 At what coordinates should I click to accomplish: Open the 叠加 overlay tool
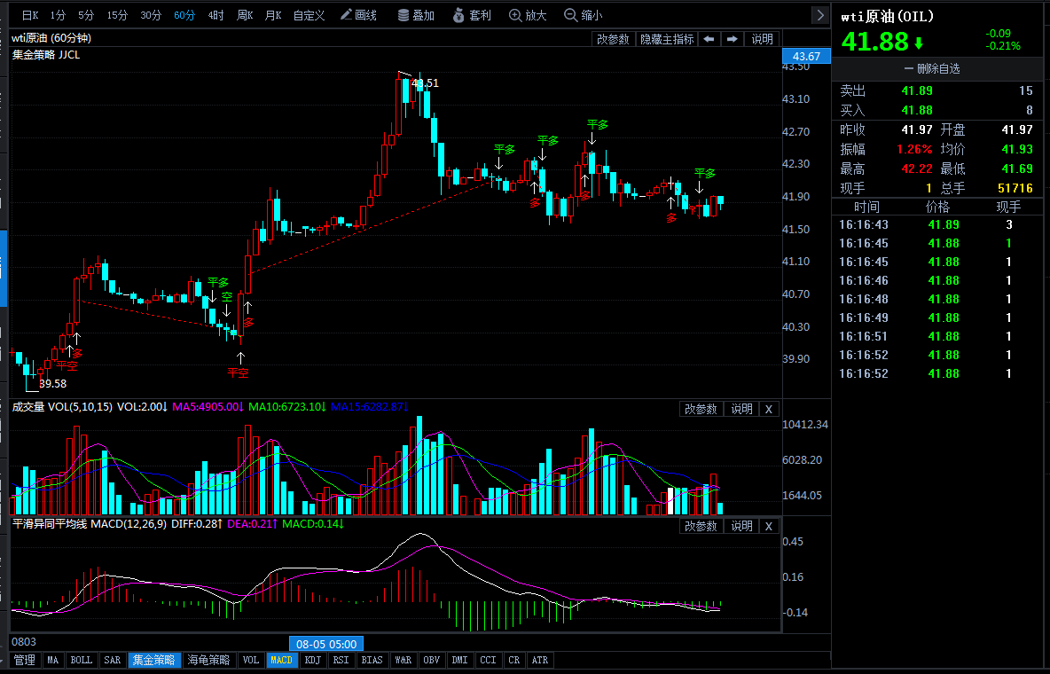click(416, 15)
